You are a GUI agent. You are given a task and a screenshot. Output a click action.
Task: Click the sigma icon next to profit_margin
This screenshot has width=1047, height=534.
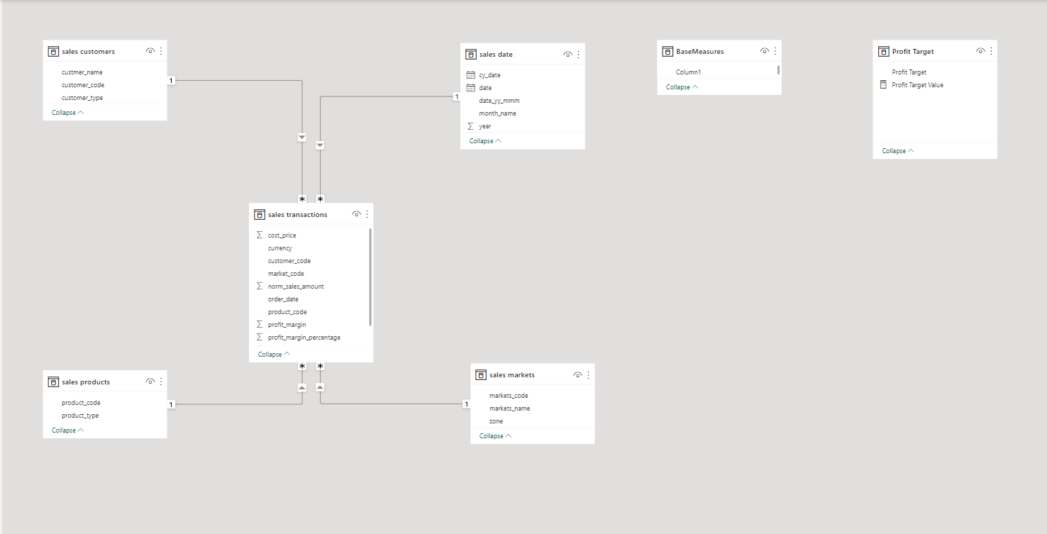259,324
